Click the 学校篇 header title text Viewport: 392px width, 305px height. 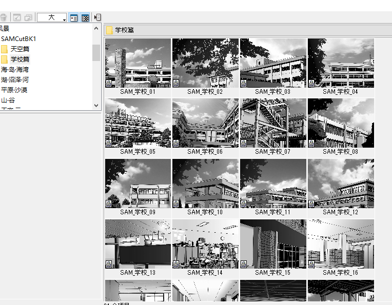(x=124, y=30)
